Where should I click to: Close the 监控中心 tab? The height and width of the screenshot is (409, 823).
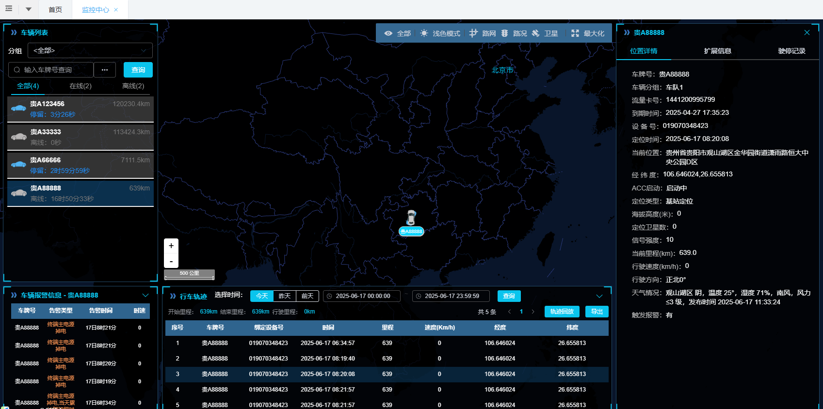(116, 10)
